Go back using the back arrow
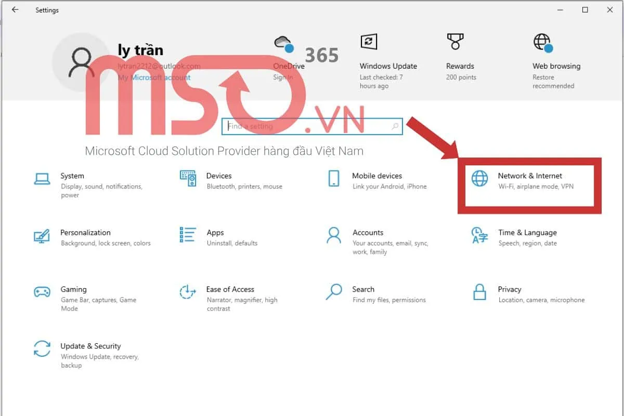Viewport: 624px width, 416px height. click(15, 10)
